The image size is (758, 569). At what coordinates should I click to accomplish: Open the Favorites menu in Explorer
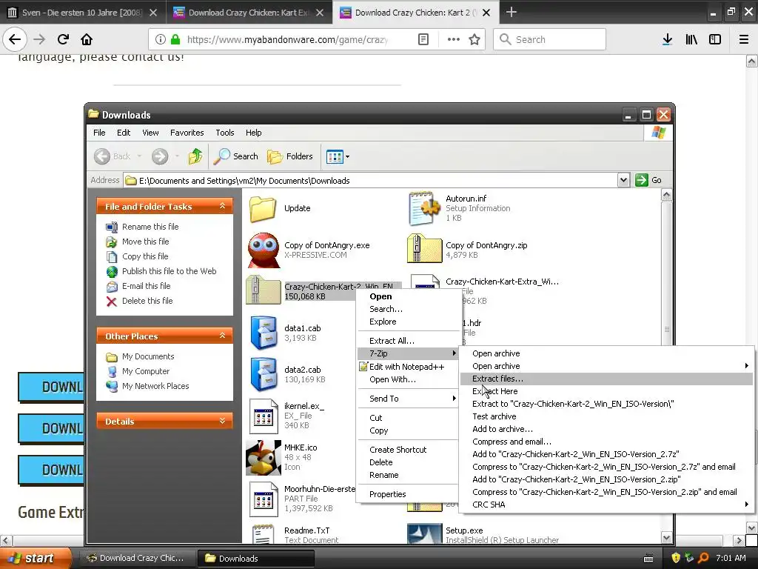tap(187, 133)
